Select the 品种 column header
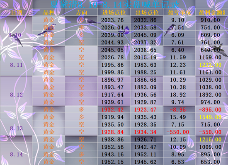This screenshot has height=165, width=228. [49, 12]
